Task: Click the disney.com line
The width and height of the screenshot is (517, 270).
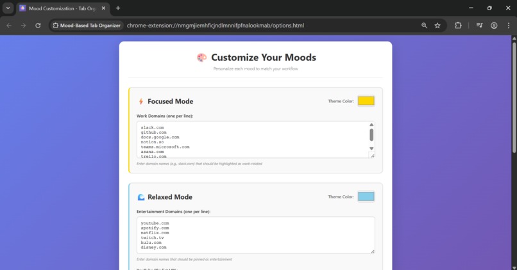Action: [154, 248]
